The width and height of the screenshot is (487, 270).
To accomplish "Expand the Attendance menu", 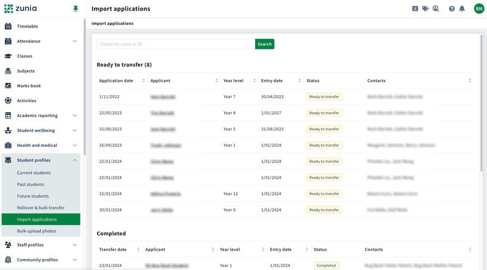I will pyautogui.click(x=75, y=41).
